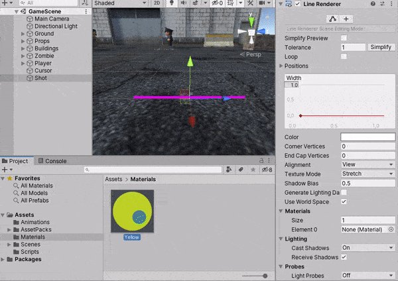Click the favorite star icon in Project toolbar
The image size is (398, 281).
(253, 170)
